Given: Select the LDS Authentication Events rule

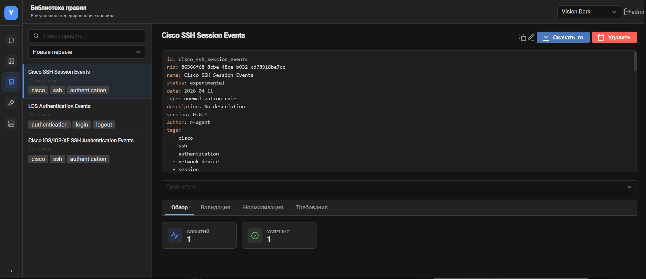Looking at the screenshot, I should click(59, 106).
